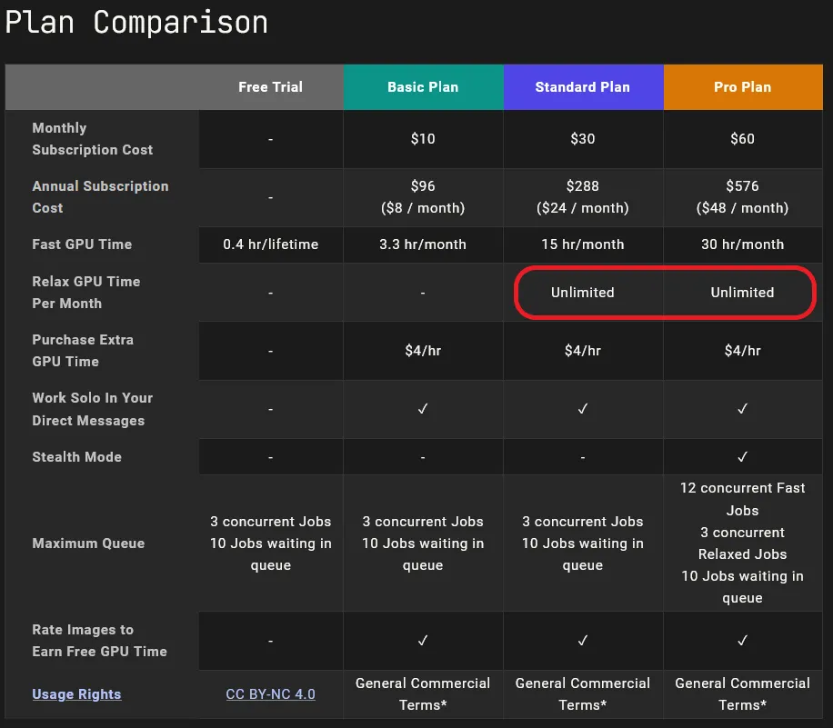
Task: Open the Usage Rights link
Action: [x=76, y=694]
